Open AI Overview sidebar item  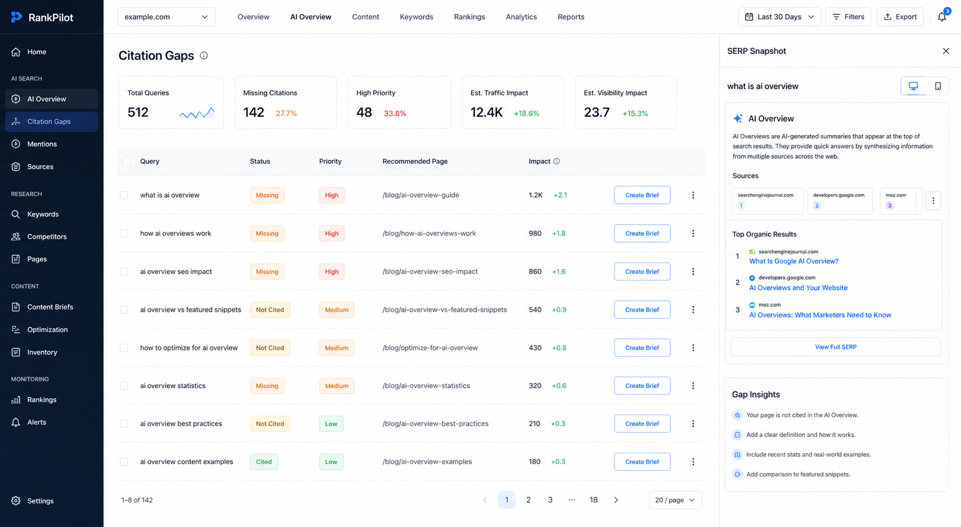[x=52, y=99]
